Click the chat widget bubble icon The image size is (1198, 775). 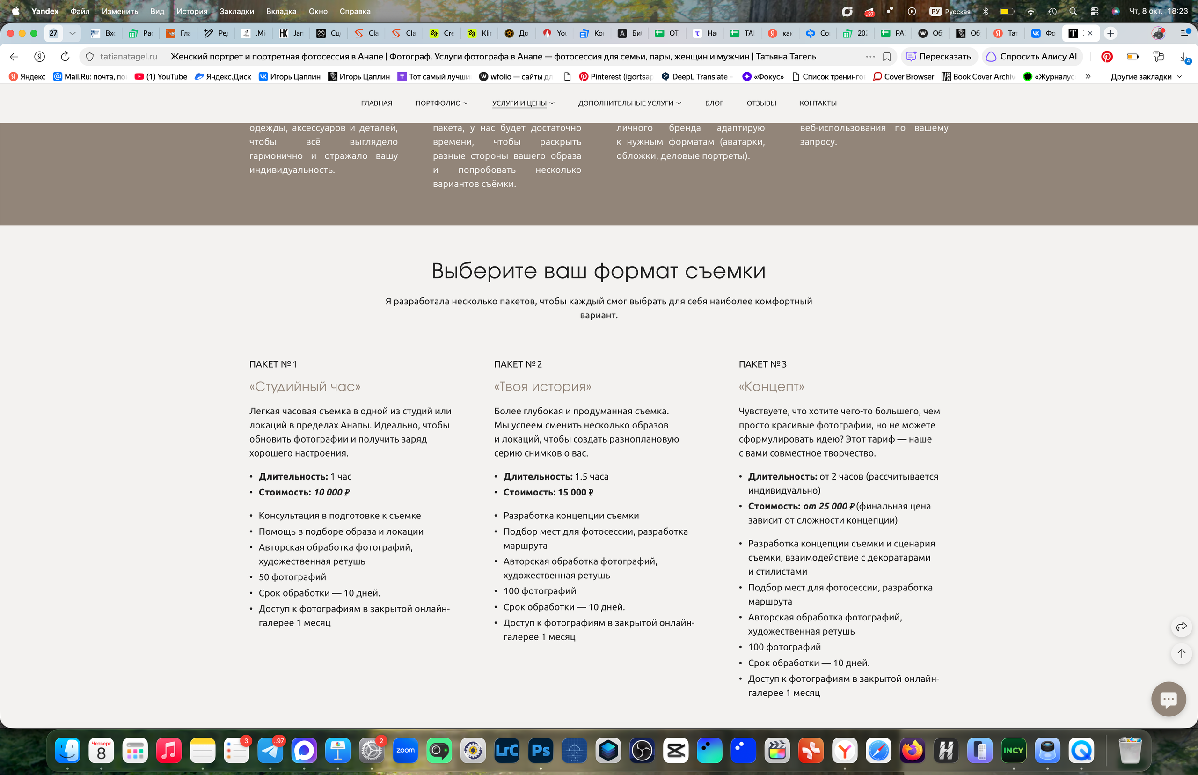(x=1168, y=699)
